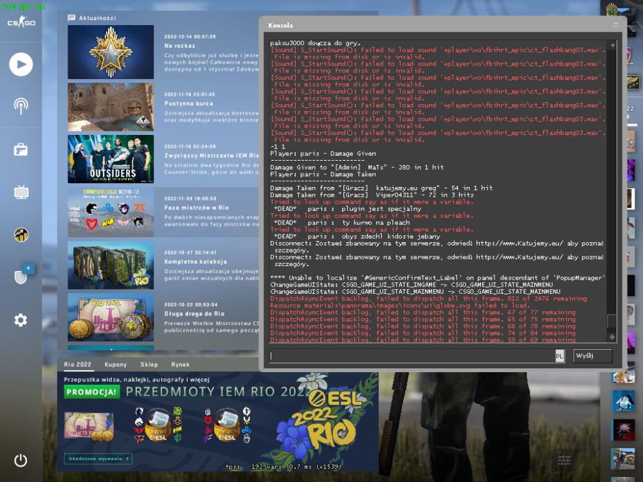Image resolution: width=643 pixels, height=482 pixels.
Task: Click the rank badge icon at top right
Action: pos(612,10)
